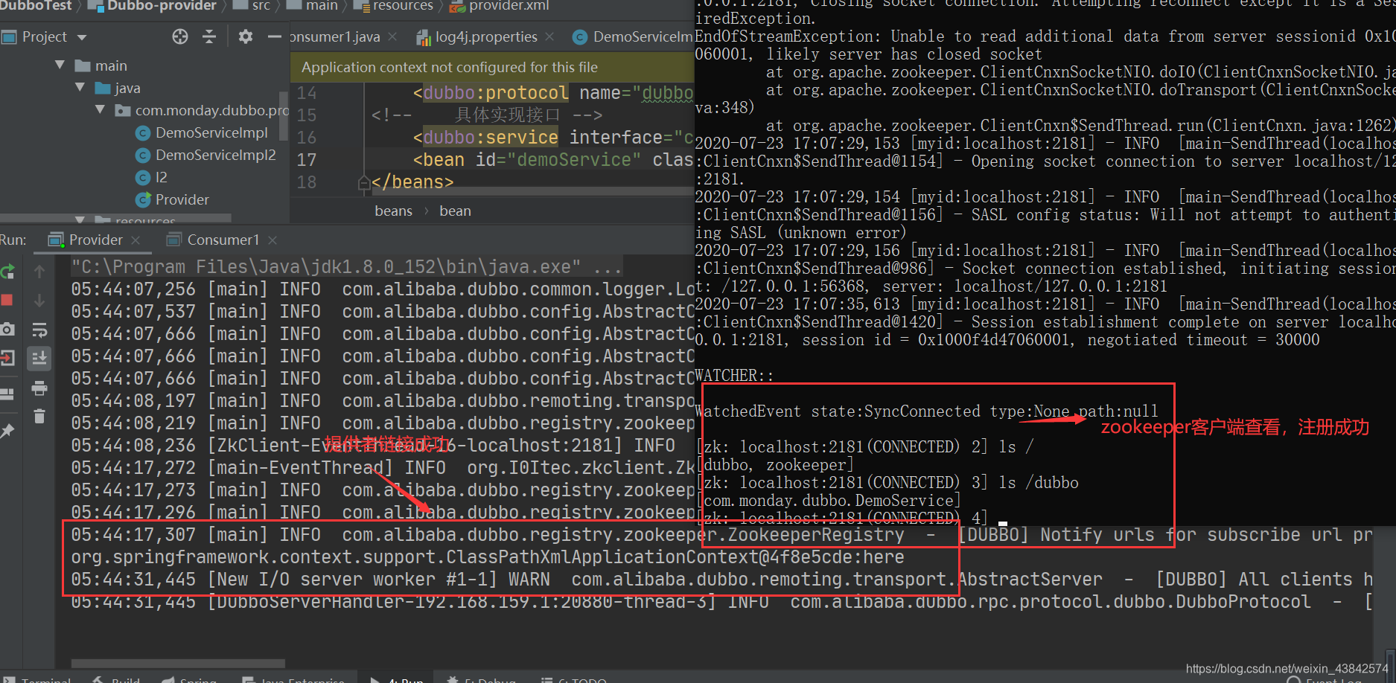Click the bean breadcrumb in editor
The width and height of the screenshot is (1396, 683).
click(x=455, y=211)
